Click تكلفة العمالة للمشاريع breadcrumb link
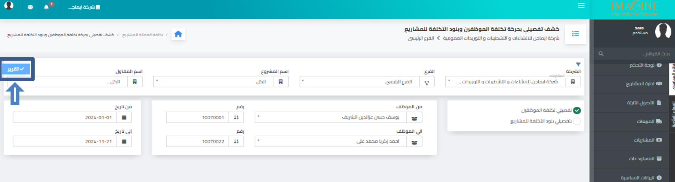The width and height of the screenshot is (675, 182). point(143,35)
